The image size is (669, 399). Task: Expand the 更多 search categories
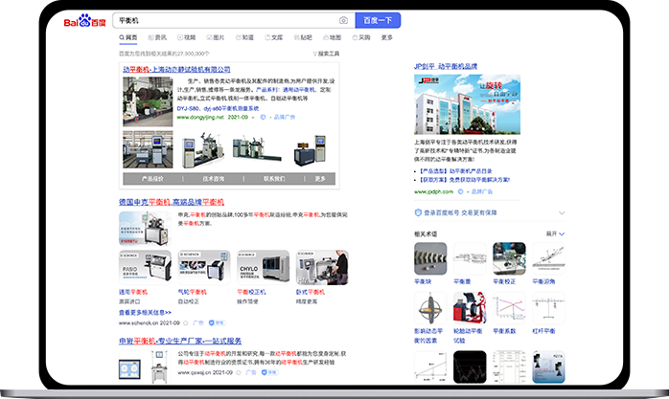pyautogui.click(x=387, y=38)
